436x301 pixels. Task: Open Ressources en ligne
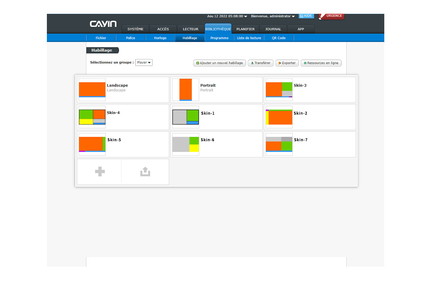tap(321, 63)
